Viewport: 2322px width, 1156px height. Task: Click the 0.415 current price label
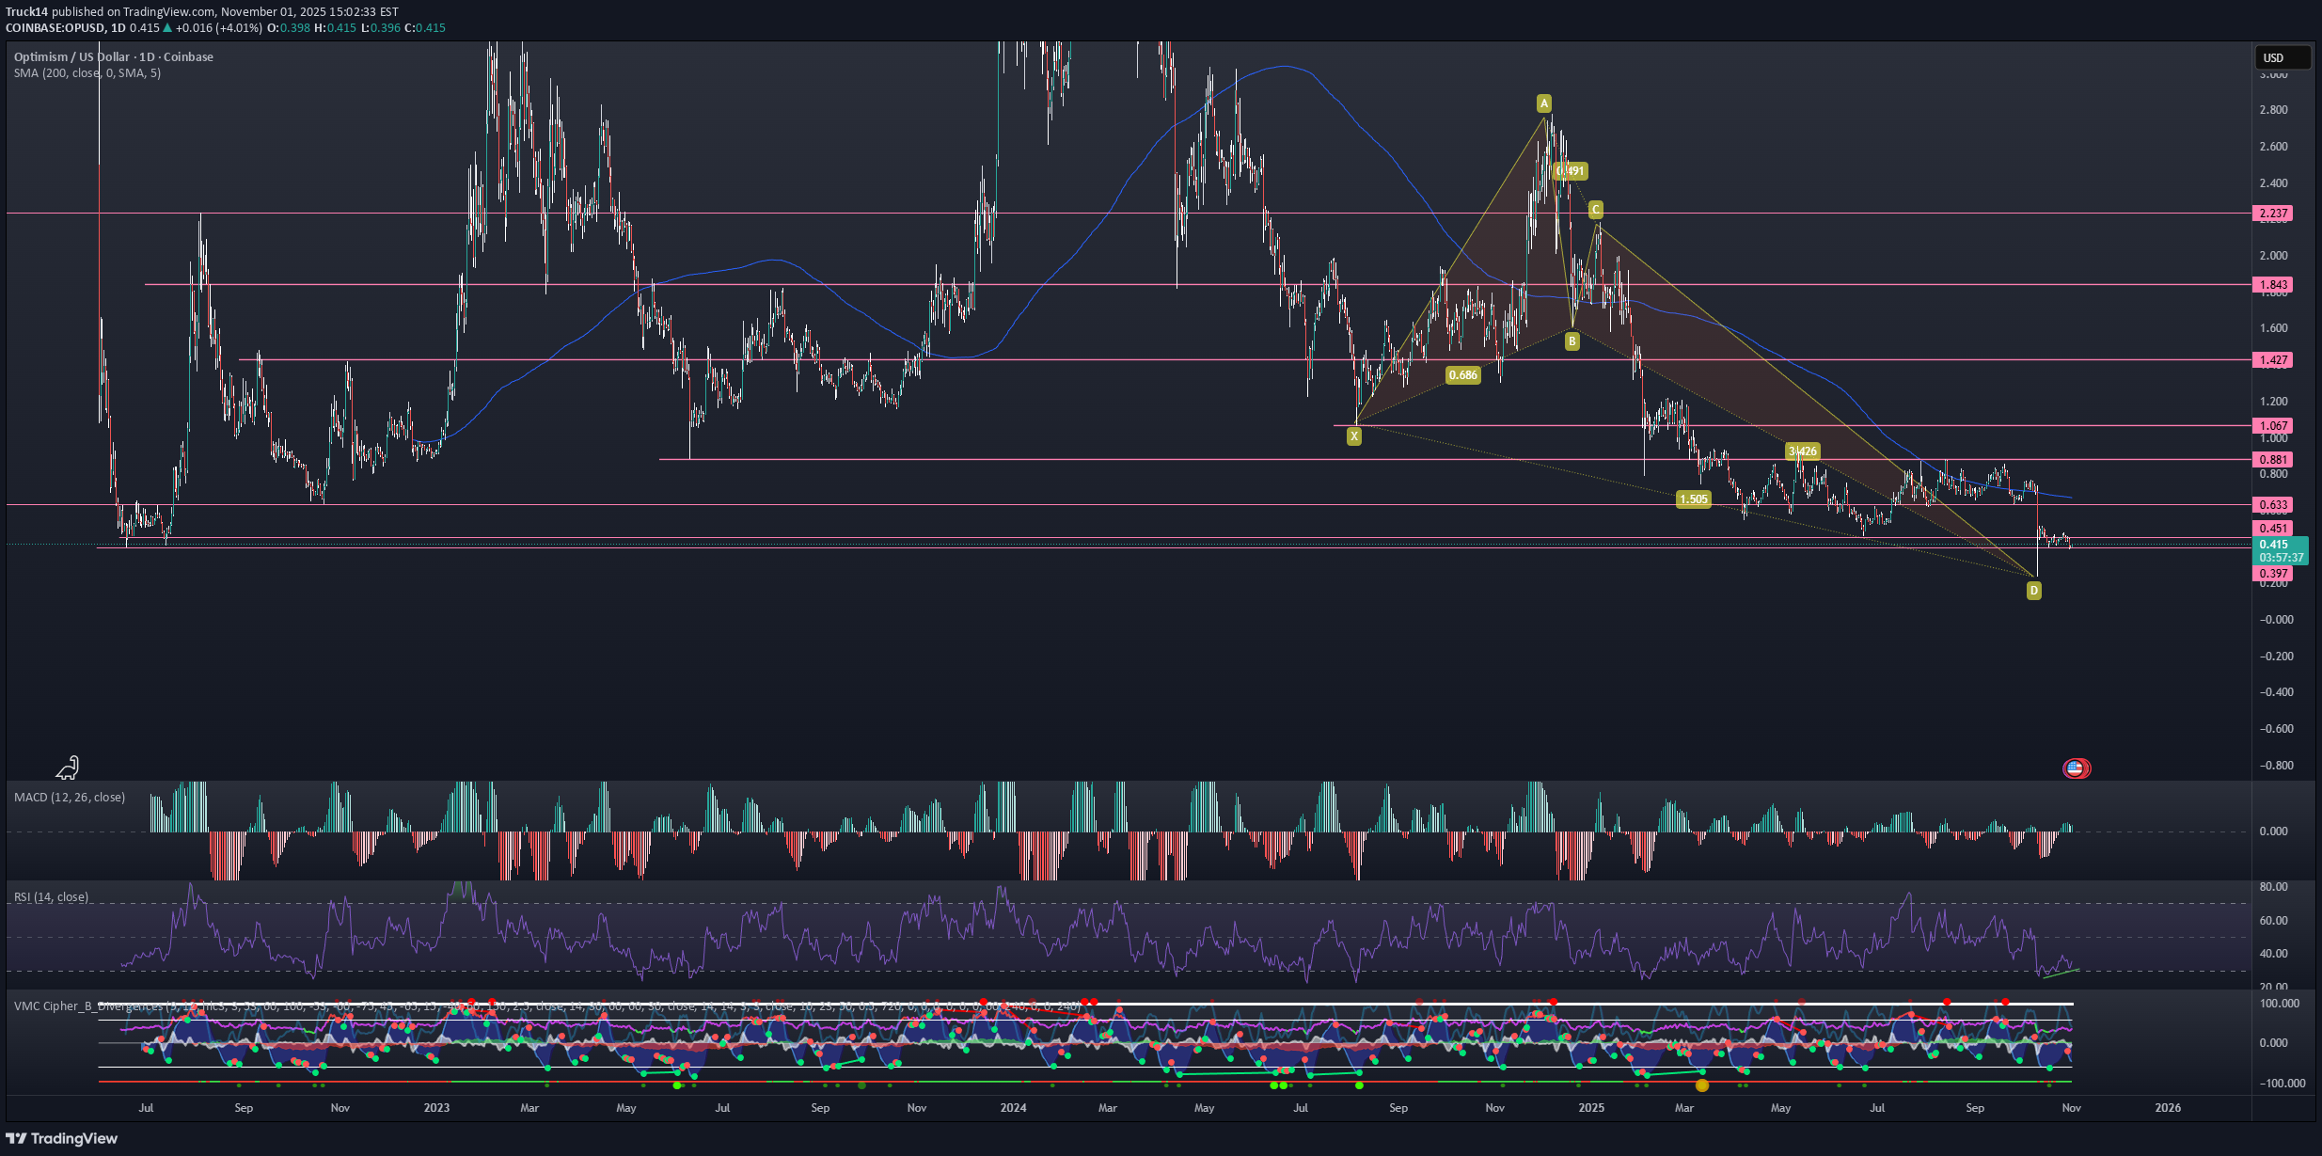tap(2273, 545)
